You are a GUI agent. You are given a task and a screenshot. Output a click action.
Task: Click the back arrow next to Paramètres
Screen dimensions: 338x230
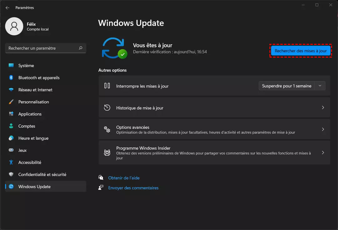pos(8,8)
